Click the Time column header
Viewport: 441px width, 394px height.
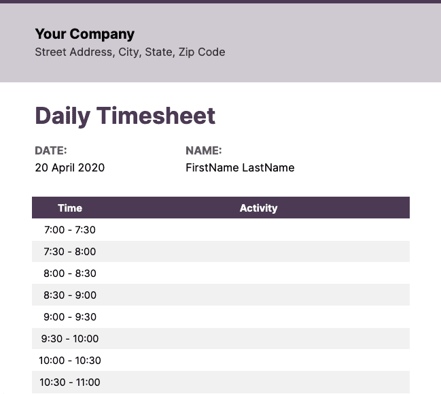point(70,208)
